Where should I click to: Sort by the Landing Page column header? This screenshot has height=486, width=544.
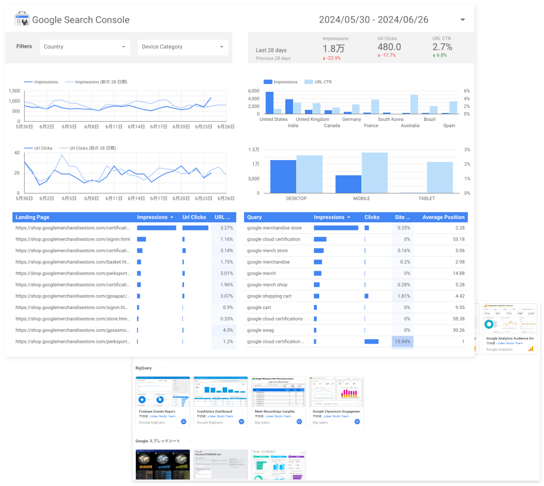[32, 217]
